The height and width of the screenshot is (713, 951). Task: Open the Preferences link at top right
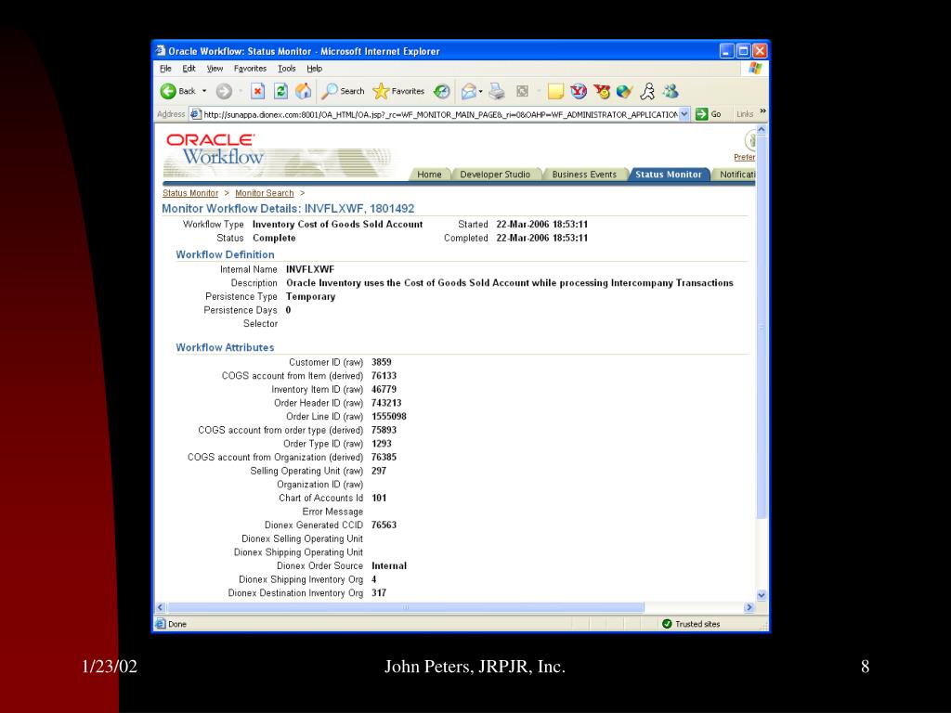click(744, 157)
